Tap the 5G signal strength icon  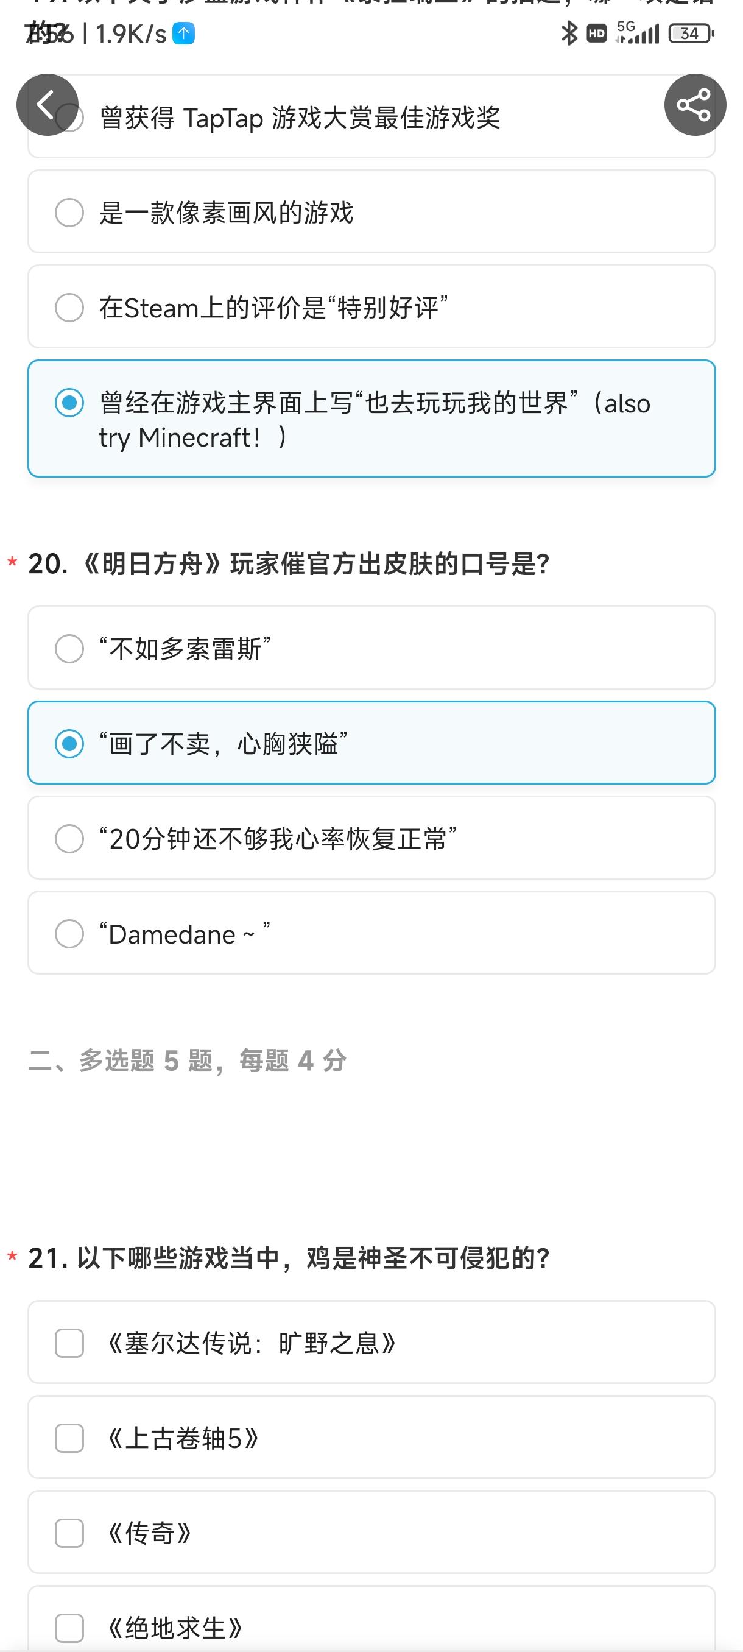(637, 33)
